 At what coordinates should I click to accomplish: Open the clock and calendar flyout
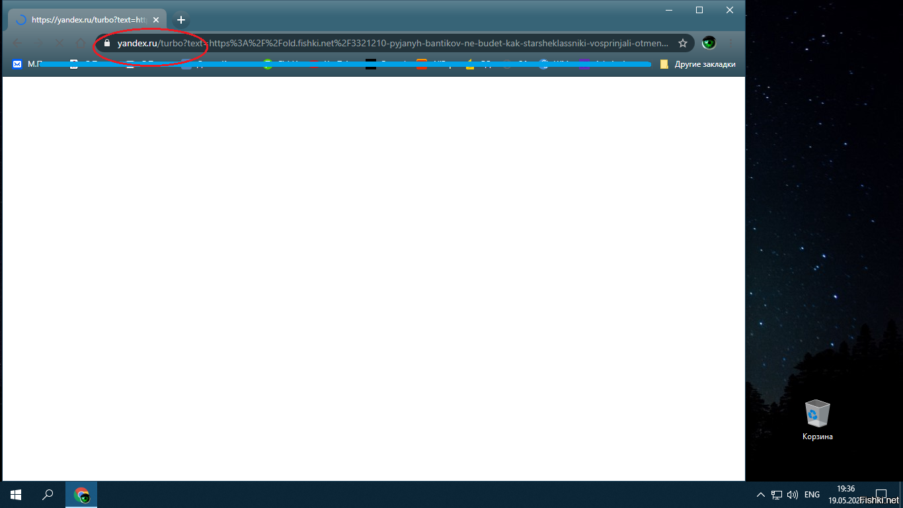point(845,495)
